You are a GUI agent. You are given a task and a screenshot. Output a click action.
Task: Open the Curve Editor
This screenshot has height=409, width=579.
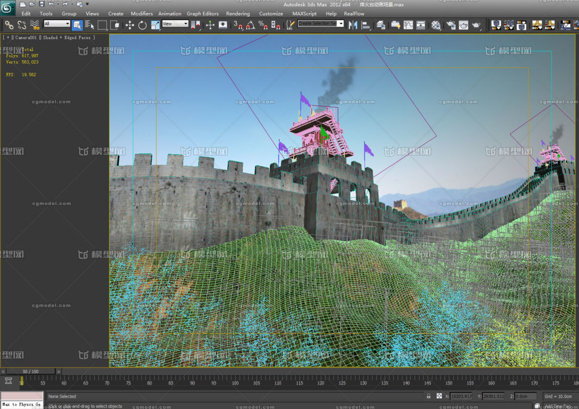point(408,25)
